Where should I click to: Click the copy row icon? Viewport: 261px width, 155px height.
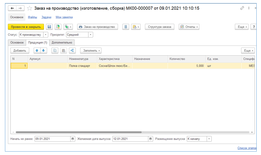pyautogui.click(x=55, y=51)
